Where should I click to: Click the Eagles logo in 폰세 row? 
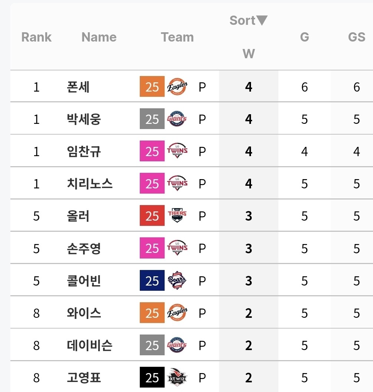177,87
